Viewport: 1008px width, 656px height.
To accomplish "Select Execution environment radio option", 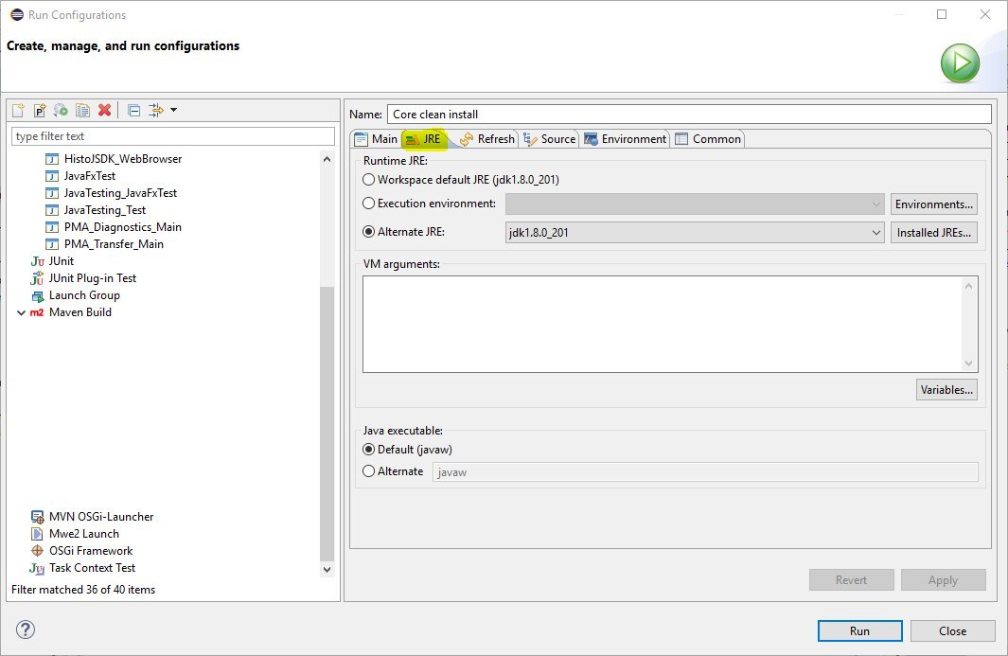I will pos(369,204).
